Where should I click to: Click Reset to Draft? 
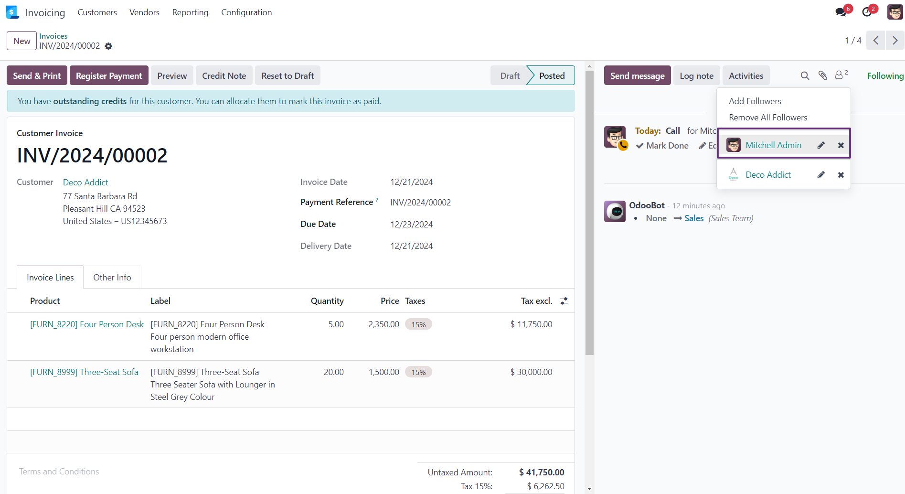[287, 75]
